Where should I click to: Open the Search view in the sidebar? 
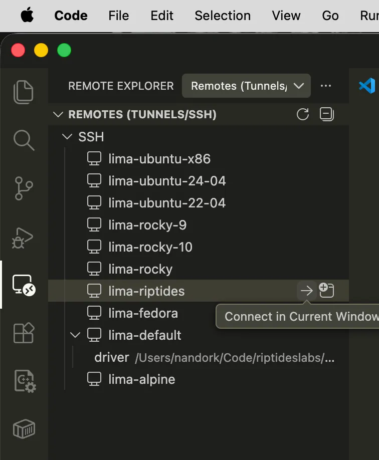(x=24, y=141)
